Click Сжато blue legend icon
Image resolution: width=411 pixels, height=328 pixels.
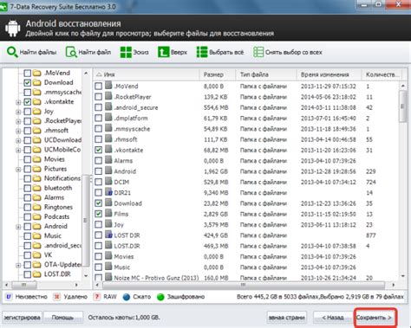tap(127, 297)
